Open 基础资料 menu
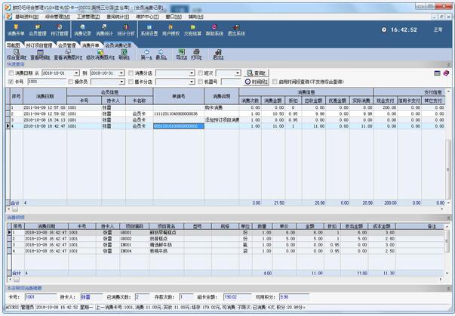Viewport: 455px width, 316px height. tap(26, 17)
